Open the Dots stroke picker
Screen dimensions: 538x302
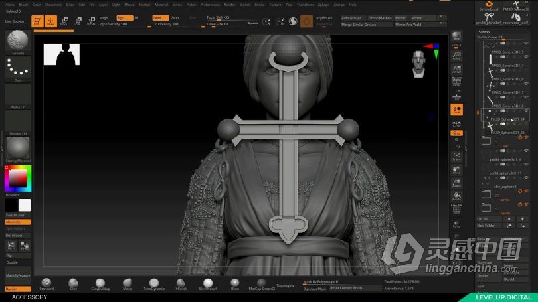tap(18, 69)
